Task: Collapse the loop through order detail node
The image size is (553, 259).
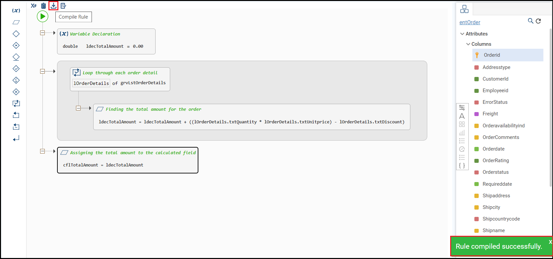Action: coord(42,71)
